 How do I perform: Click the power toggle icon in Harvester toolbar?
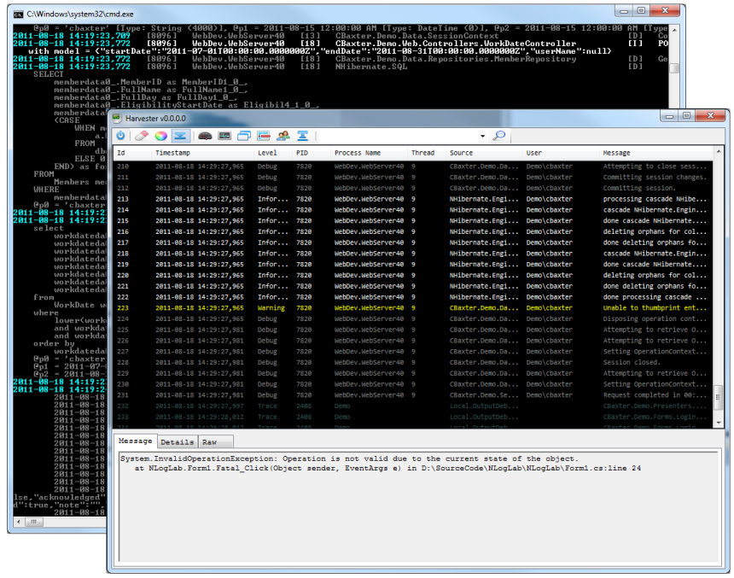coord(121,136)
